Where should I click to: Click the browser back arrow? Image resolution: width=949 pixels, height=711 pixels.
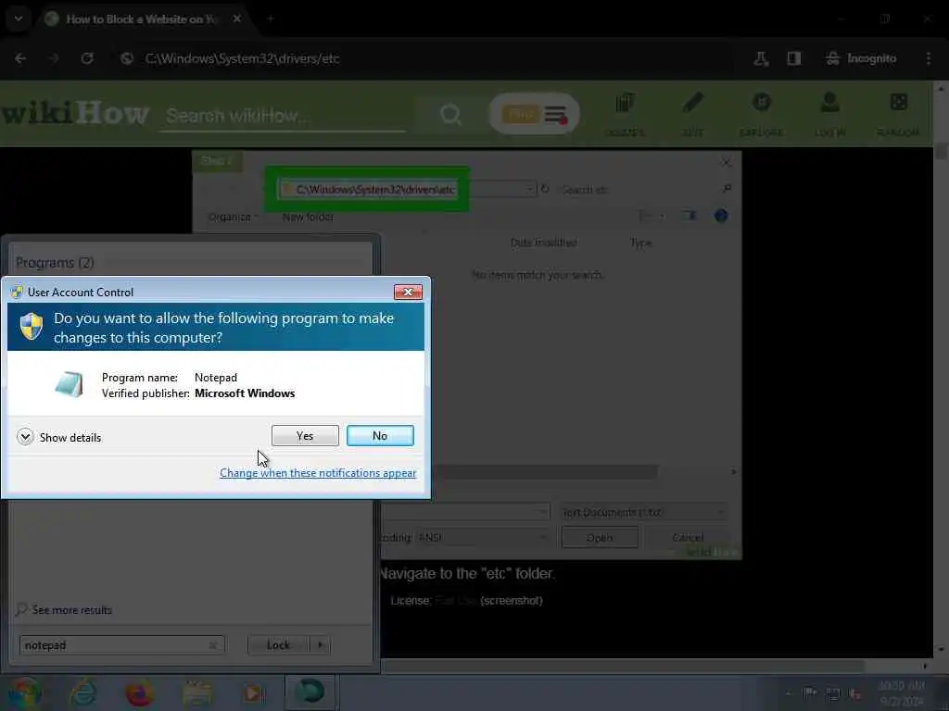point(20,58)
